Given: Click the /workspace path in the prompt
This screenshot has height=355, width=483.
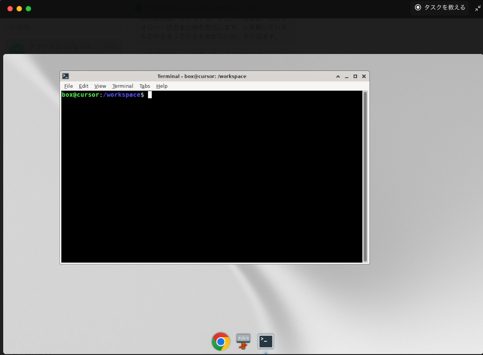Looking at the screenshot, I should tap(122, 95).
